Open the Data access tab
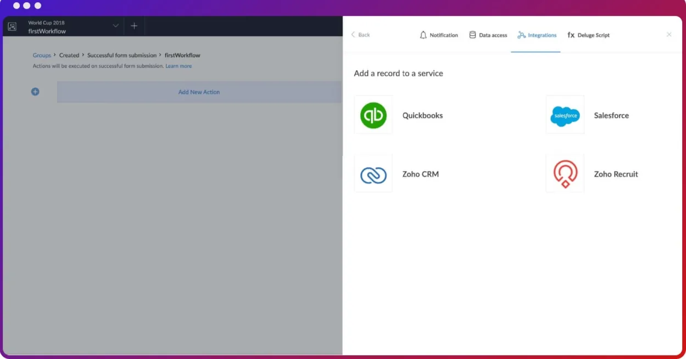 pos(488,35)
